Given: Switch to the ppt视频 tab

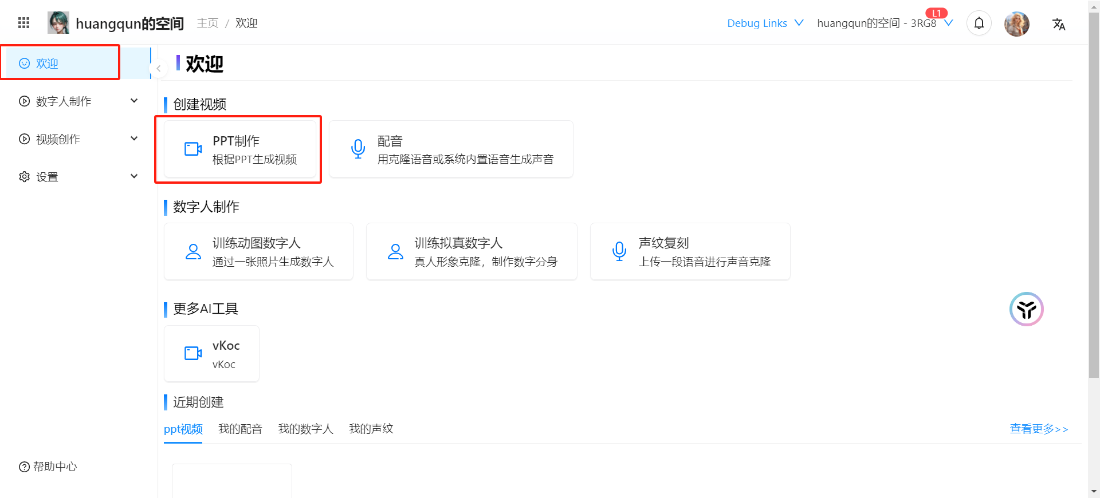Looking at the screenshot, I should [183, 429].
